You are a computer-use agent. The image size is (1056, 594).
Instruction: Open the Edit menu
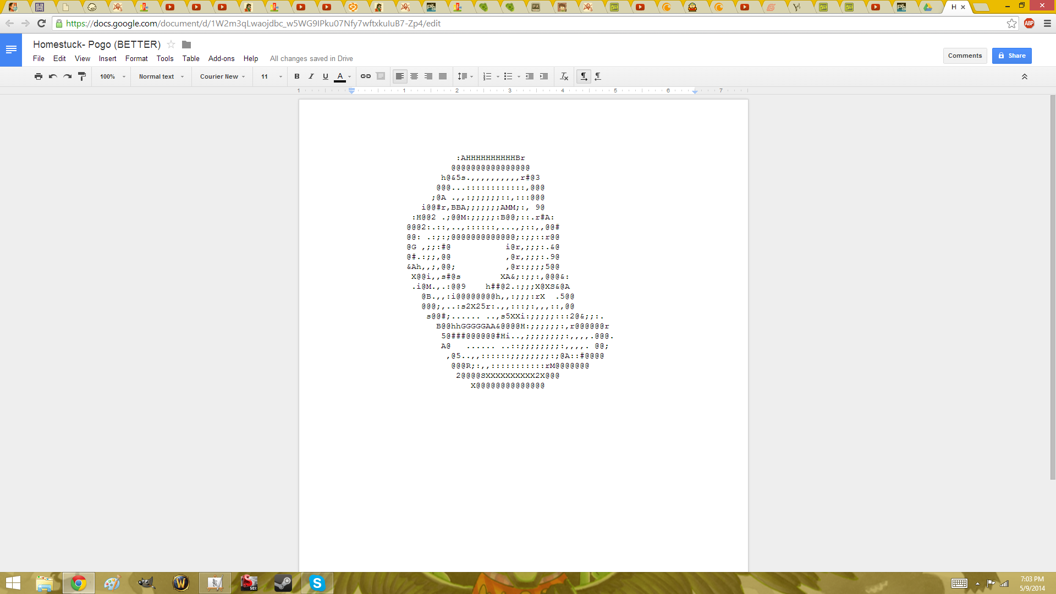[x=59, y=58]
